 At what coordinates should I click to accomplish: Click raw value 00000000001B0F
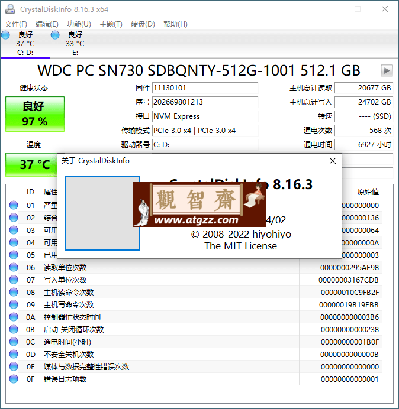(350, 342)
